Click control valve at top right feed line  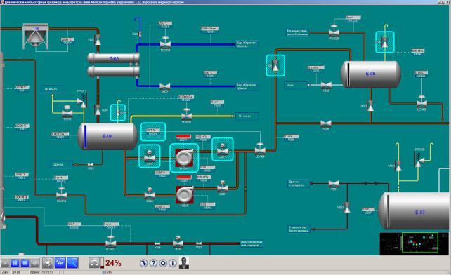(334, 32)
